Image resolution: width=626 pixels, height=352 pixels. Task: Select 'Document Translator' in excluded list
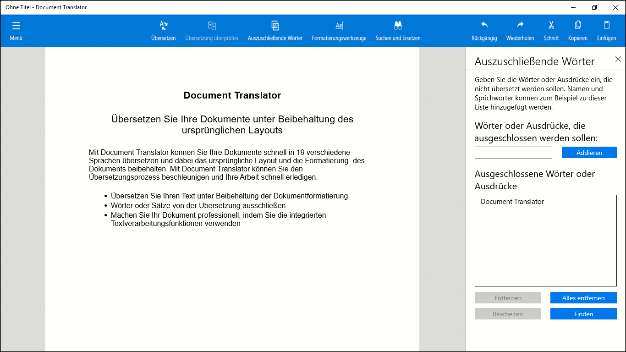(x=512, y=202)
